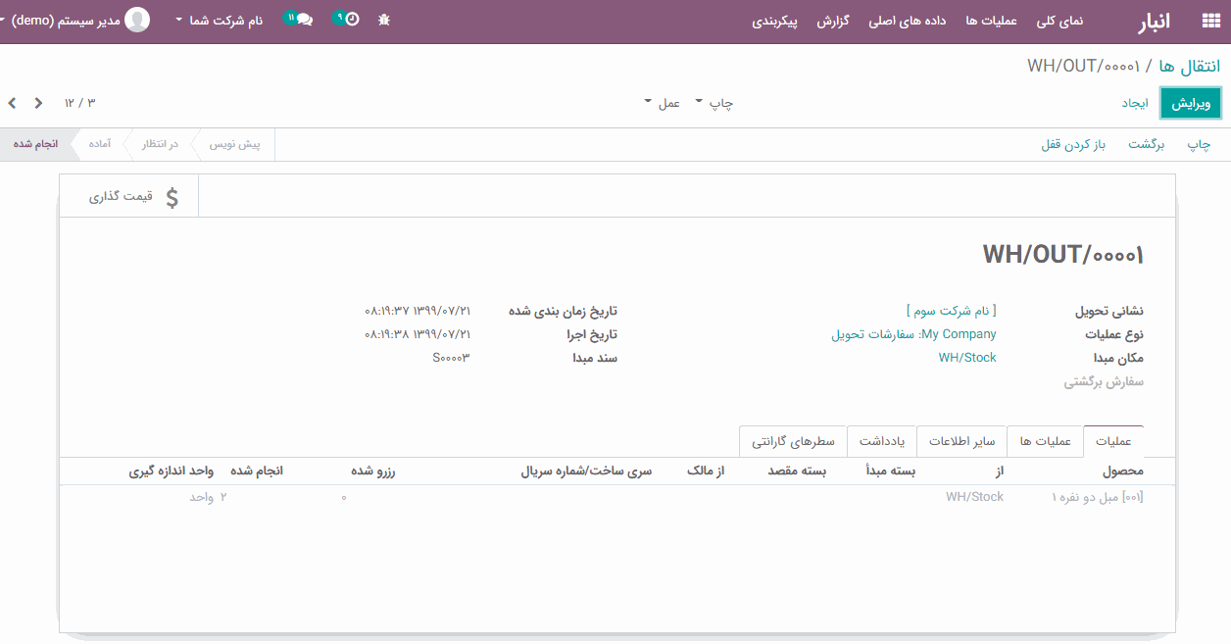Click the WH/OUT/00001 record title
This screenshot has height=644, width=1231.
tap(1063, 255)
